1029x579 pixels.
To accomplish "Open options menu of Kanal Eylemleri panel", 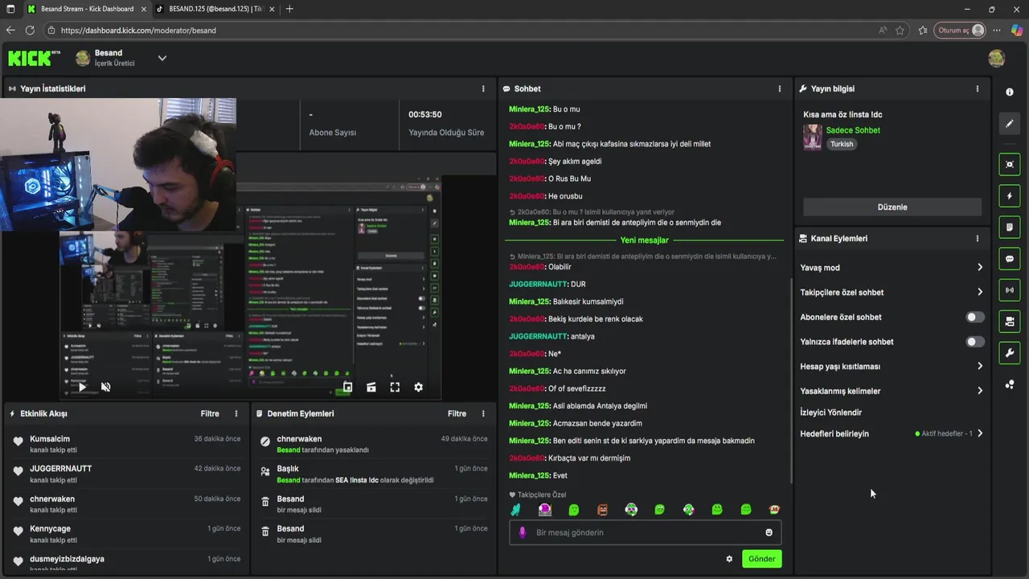I will coord(978,239).
